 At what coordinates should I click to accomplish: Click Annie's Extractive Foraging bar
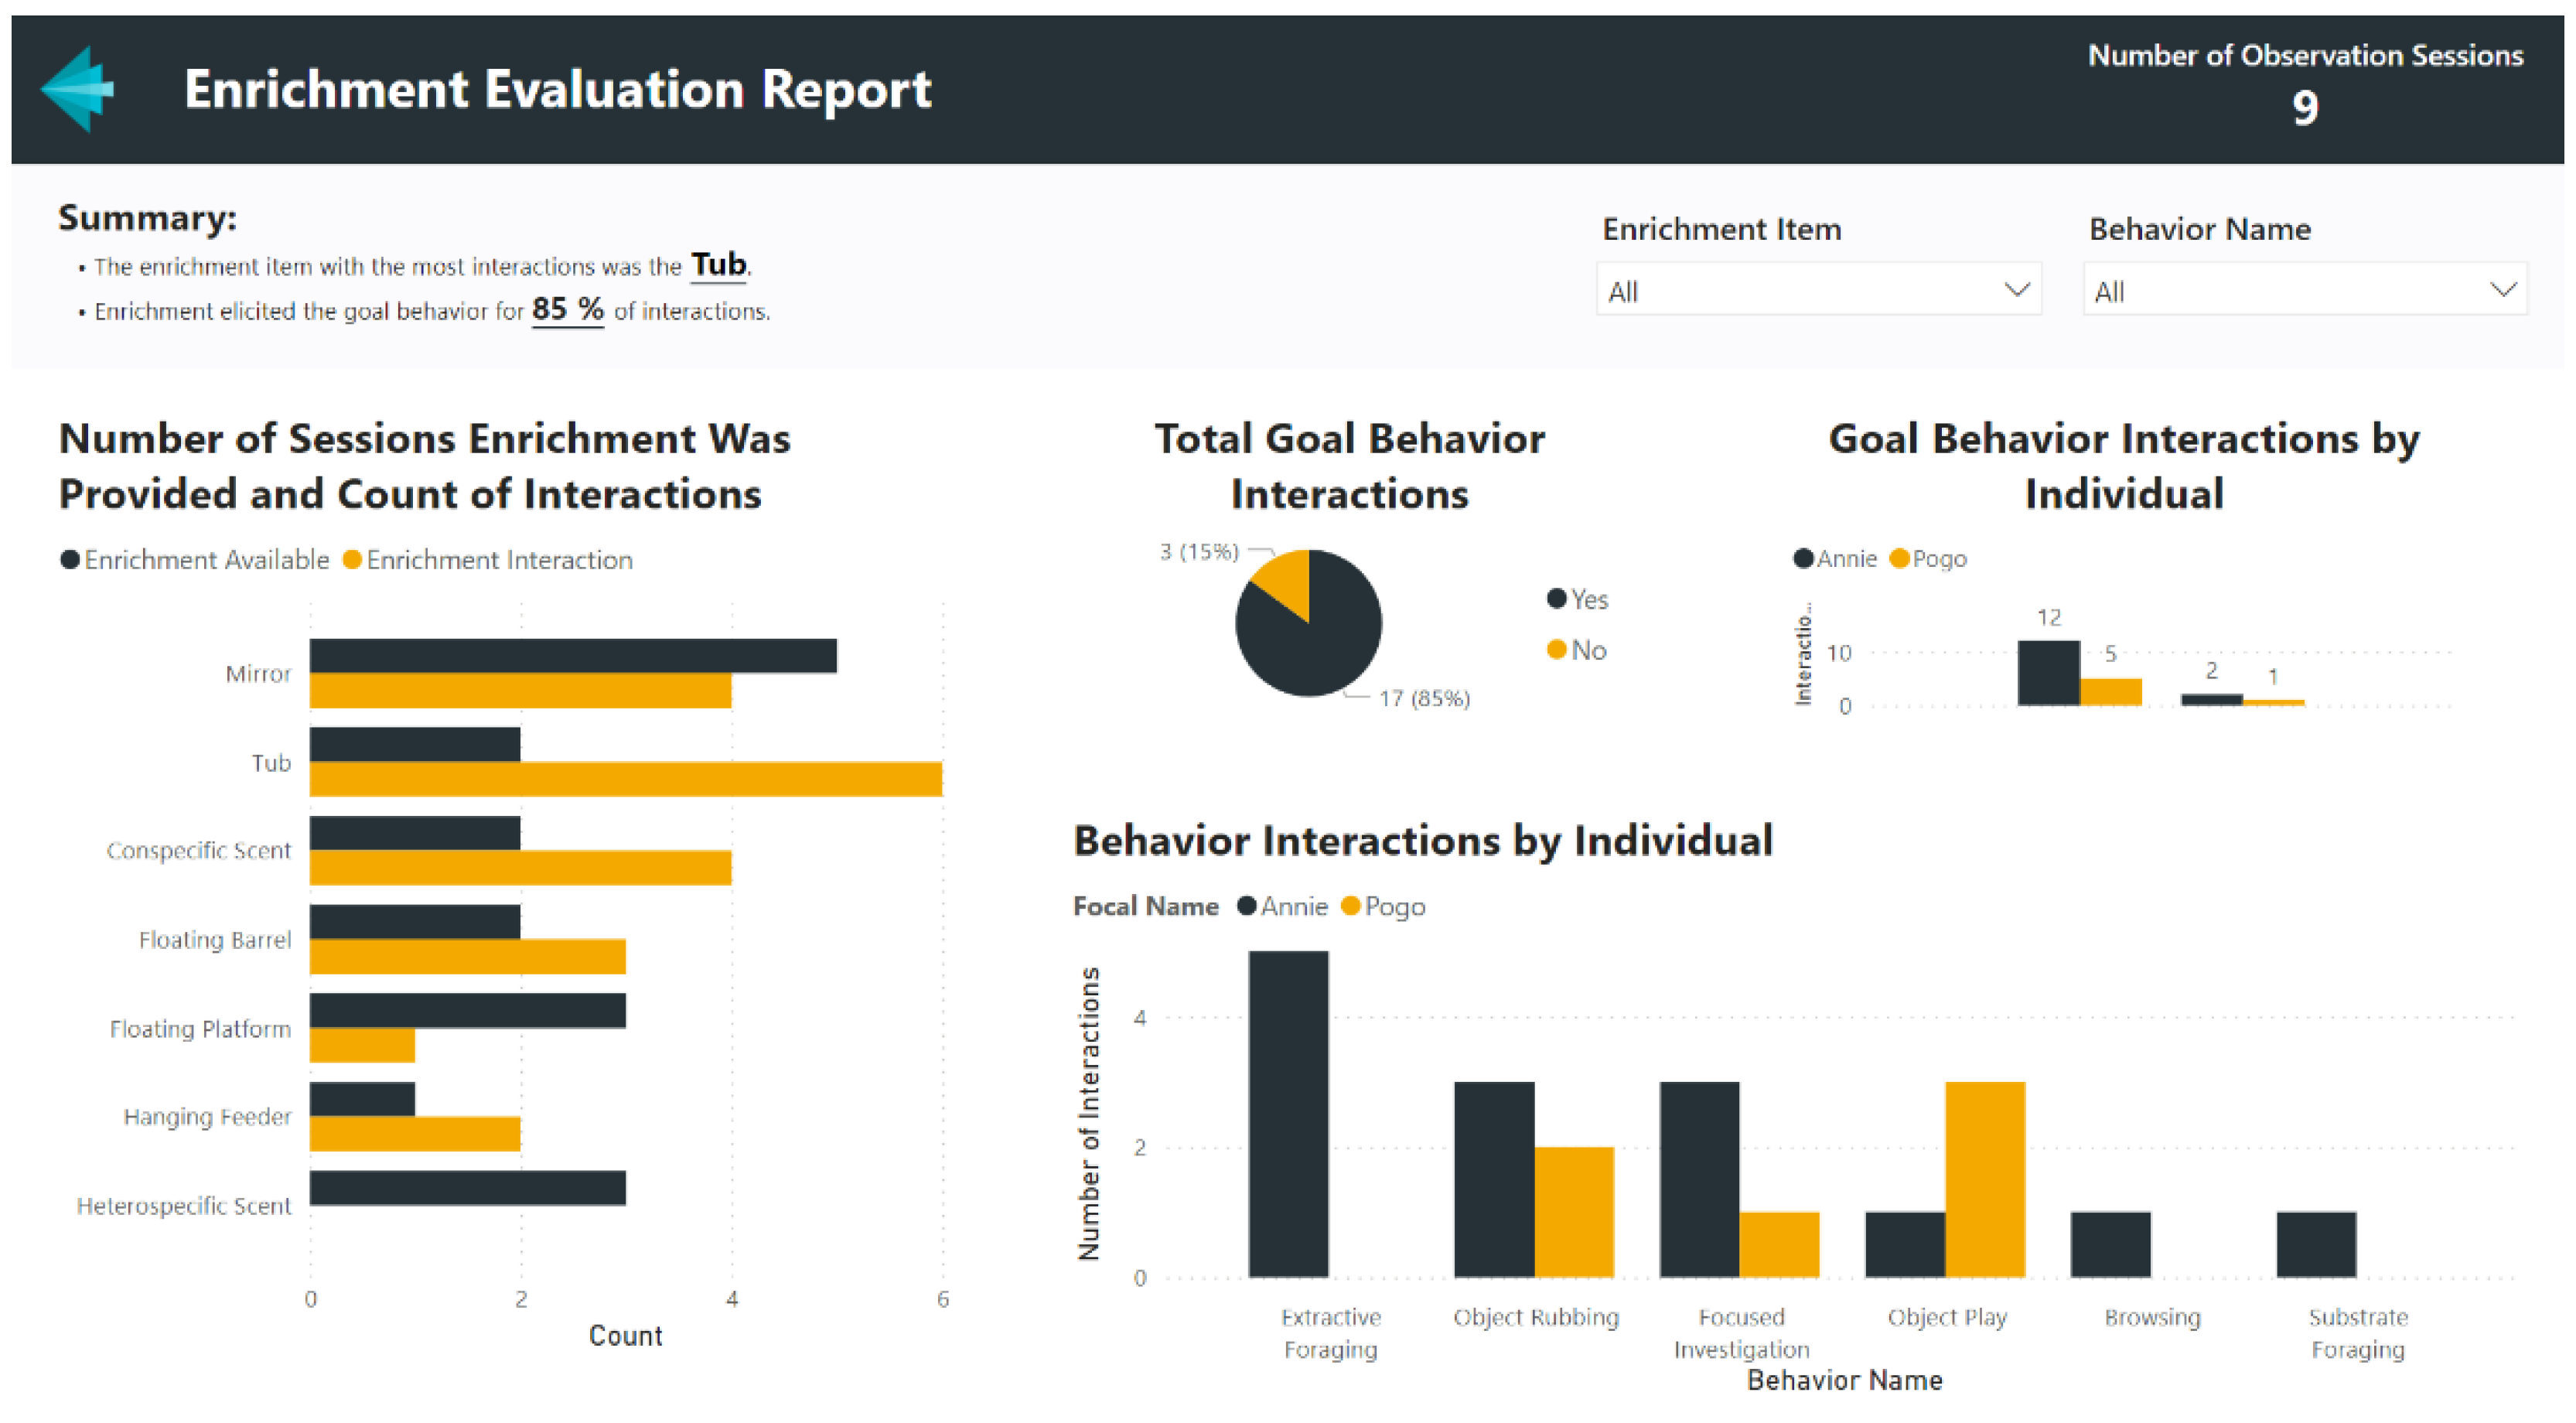tap(1288, 1113)
